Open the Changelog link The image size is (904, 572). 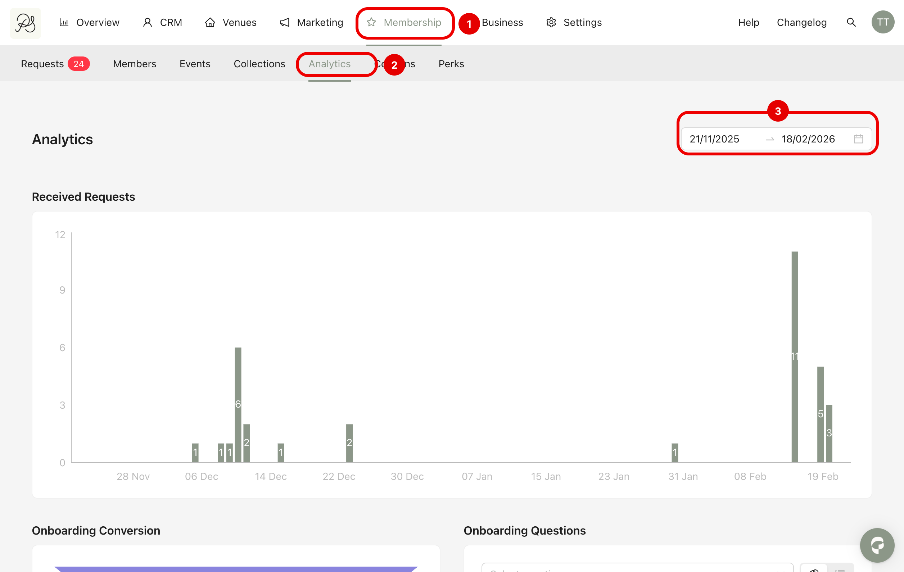point(801,23)
